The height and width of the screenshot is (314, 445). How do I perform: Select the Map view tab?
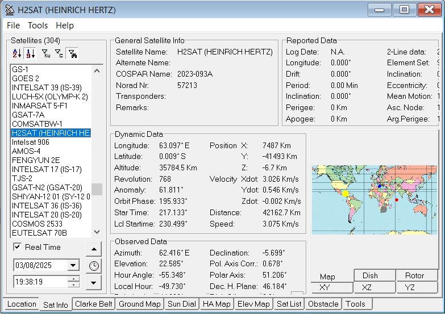(x=327, y=277)
